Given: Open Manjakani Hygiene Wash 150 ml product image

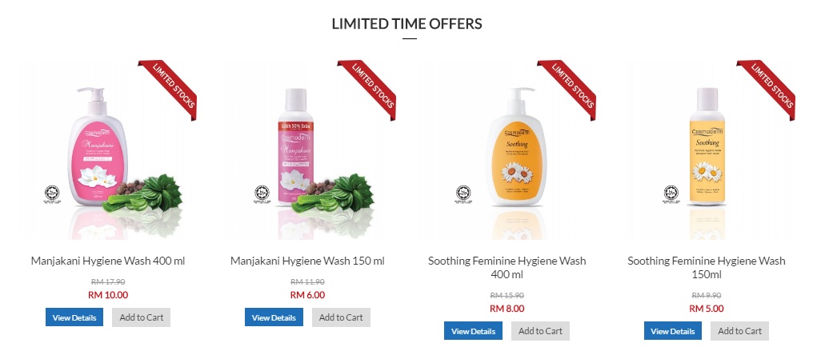Looking at the screenshot, I should click(307, 150).
